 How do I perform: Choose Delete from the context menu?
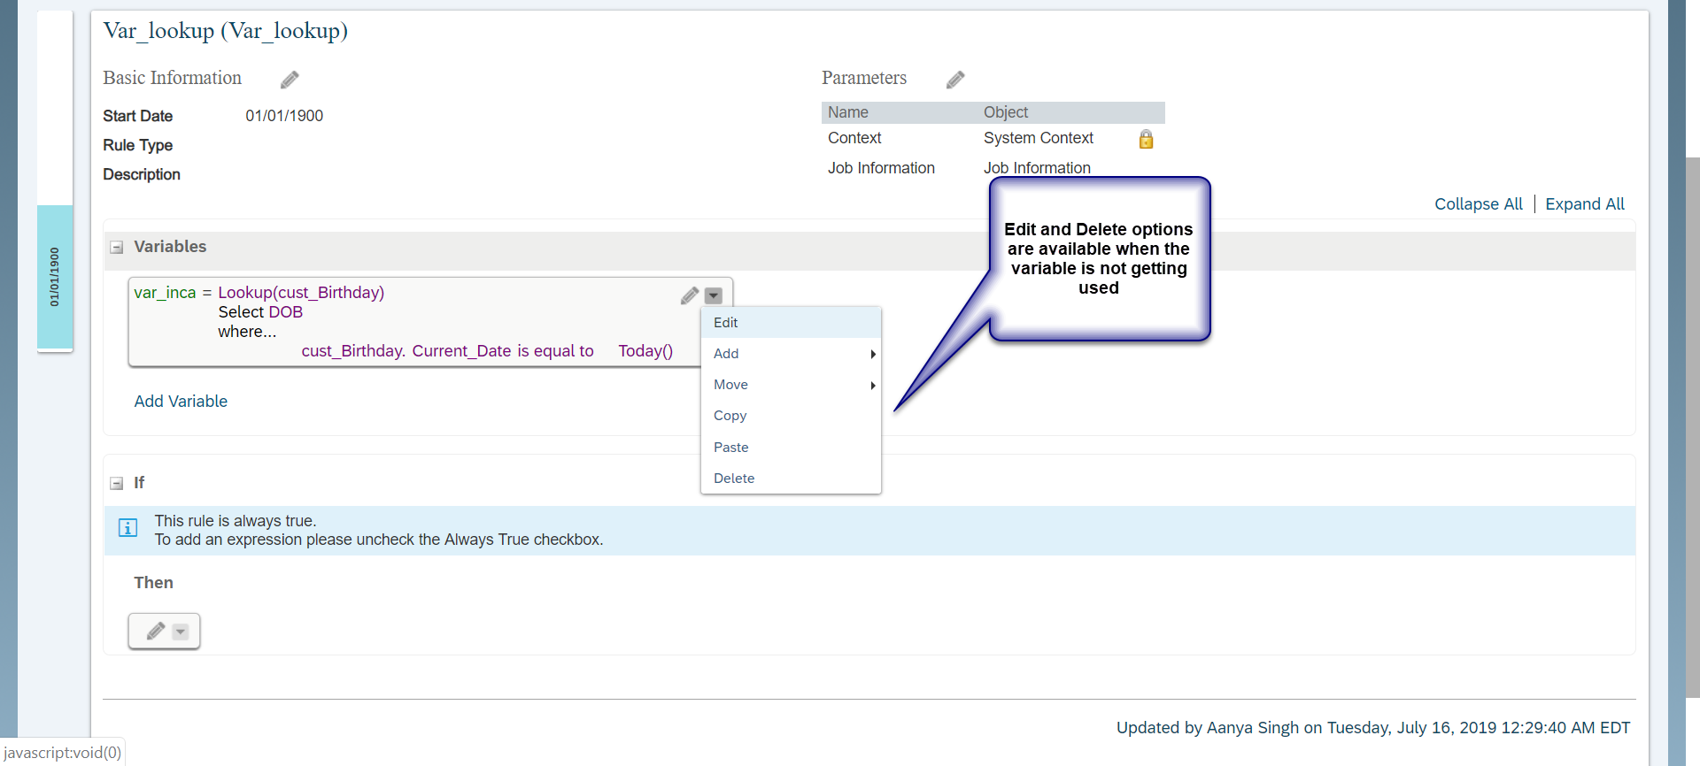pyautogui.click(x=791, y=479)
